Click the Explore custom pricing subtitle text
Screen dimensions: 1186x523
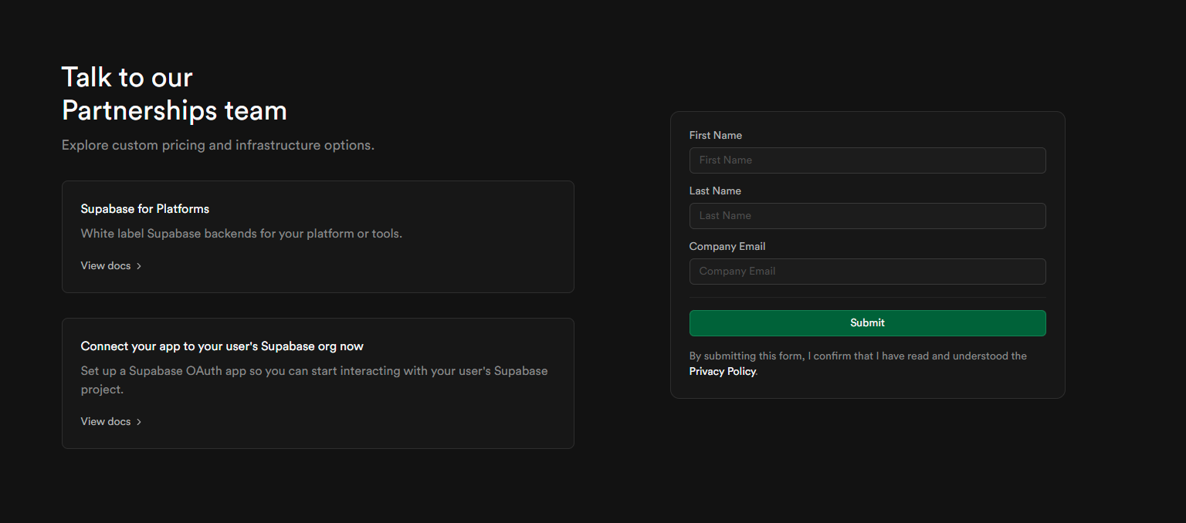[218, 145]
